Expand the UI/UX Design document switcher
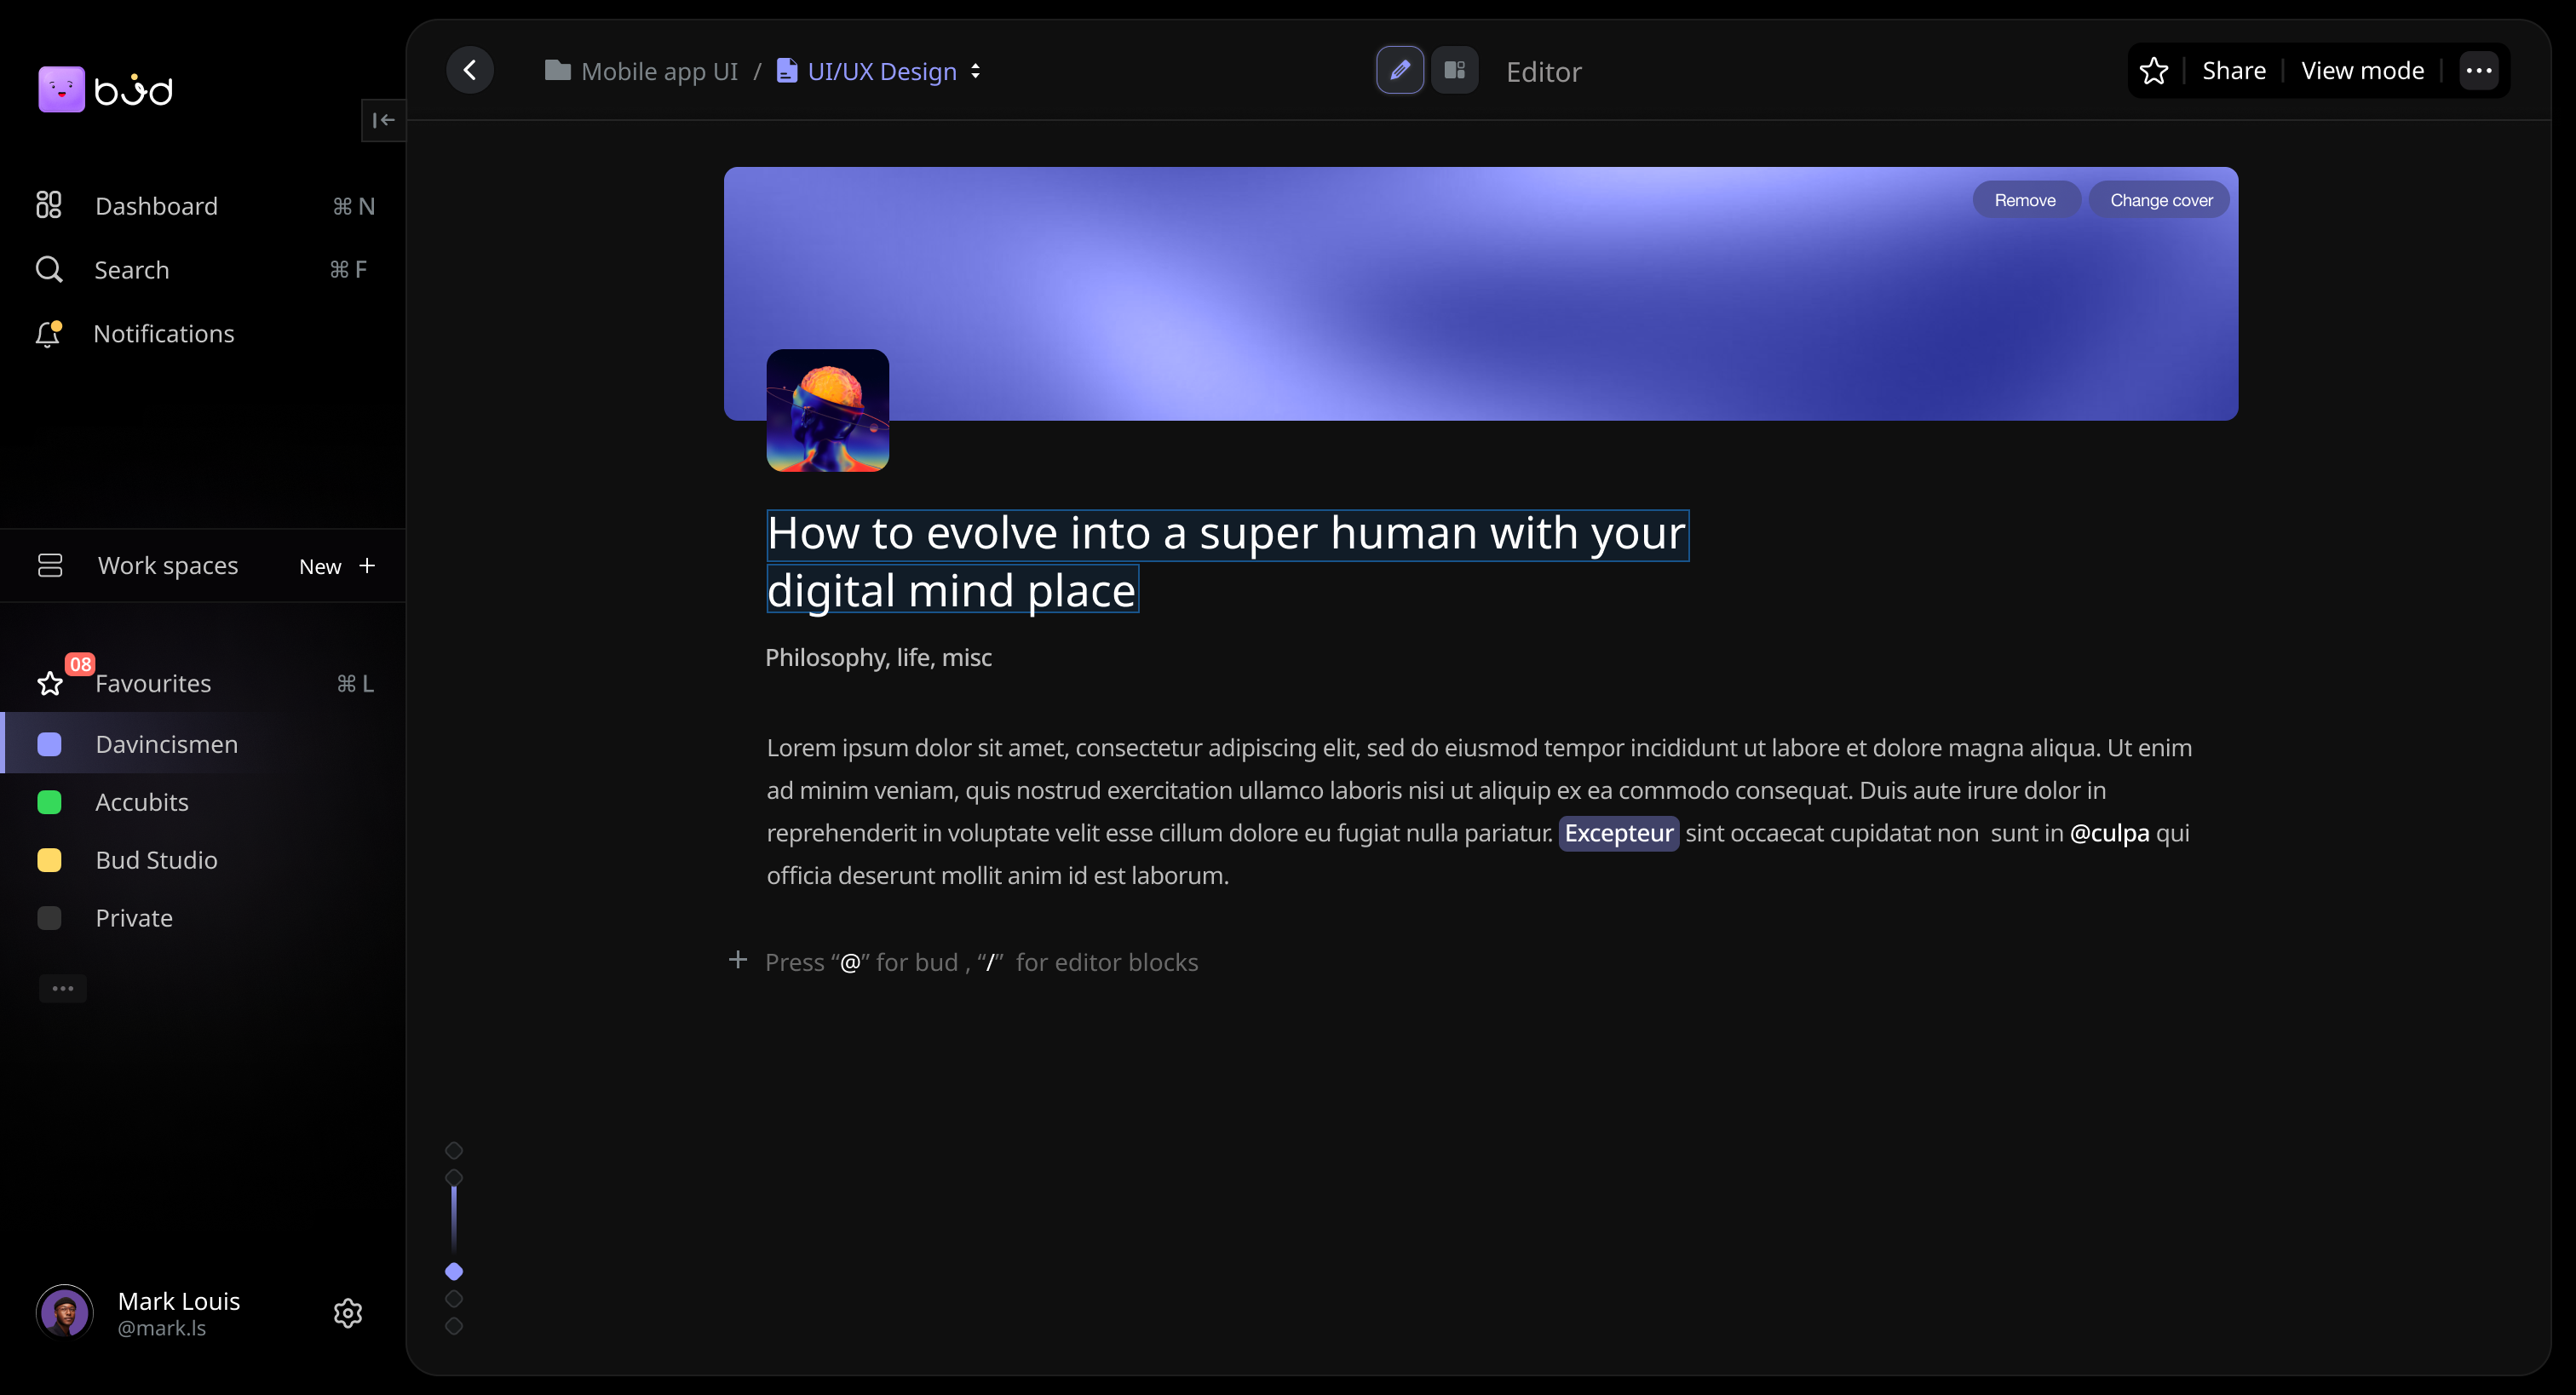The image size is (2576, 1395). click(975, 71)
